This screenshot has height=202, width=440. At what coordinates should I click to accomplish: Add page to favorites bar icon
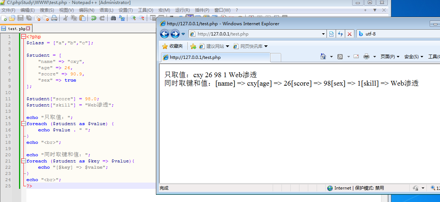[193, 46]
